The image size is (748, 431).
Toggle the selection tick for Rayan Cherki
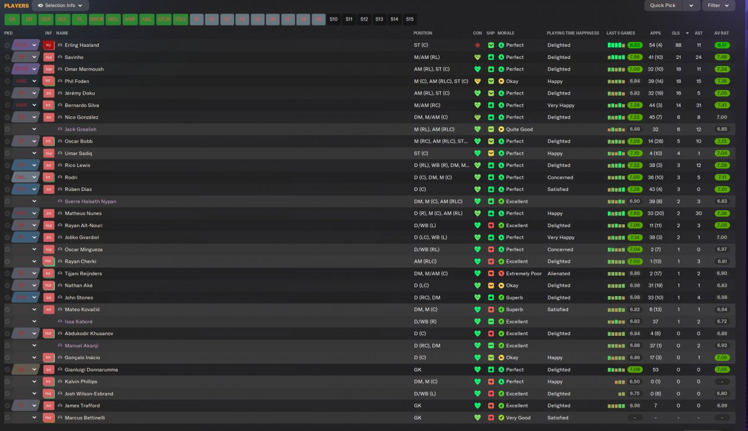7,261
